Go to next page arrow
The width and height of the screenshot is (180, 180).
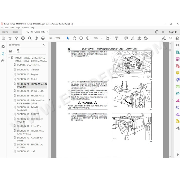(43, 38)
